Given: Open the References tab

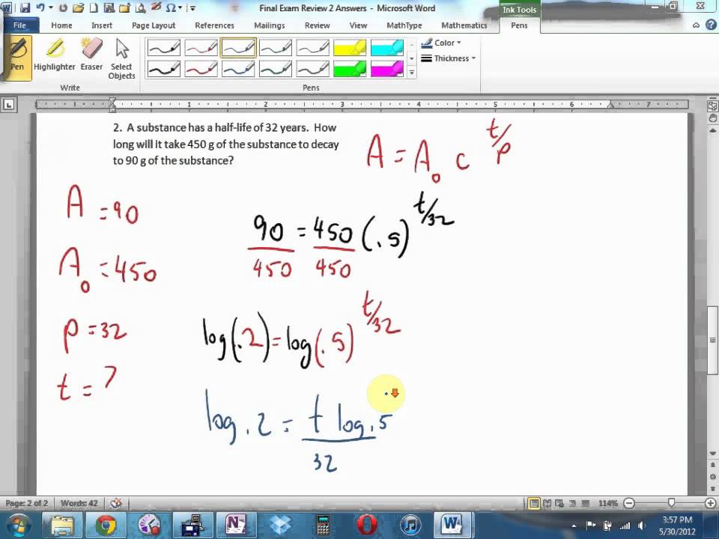Looking at the screenshot, I should pos(214,25).
